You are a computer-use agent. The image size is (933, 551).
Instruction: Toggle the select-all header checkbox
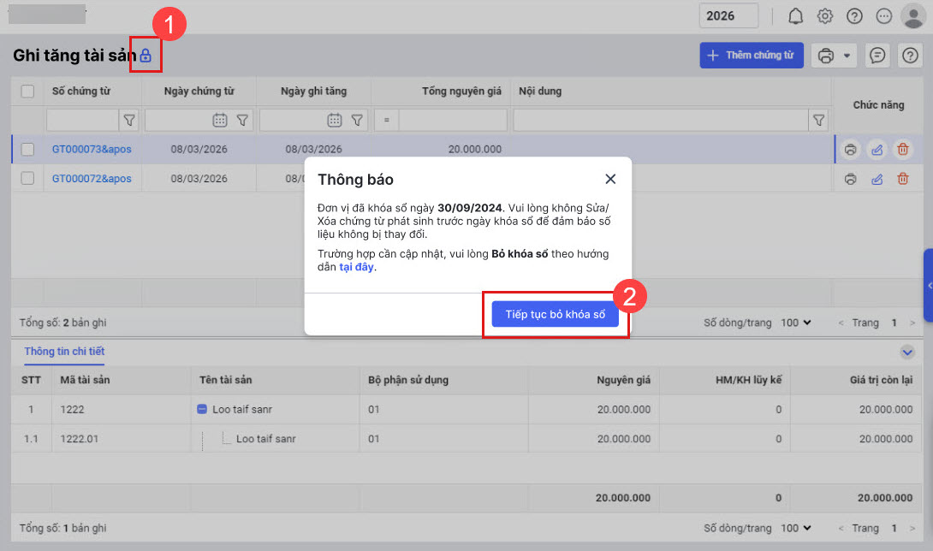click(27, 92)
